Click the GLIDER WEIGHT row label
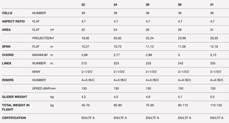 (15, 97)
